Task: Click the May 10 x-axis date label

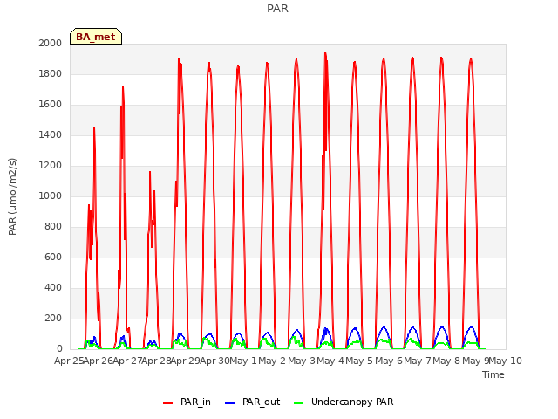Action: (x=506, y=361)
